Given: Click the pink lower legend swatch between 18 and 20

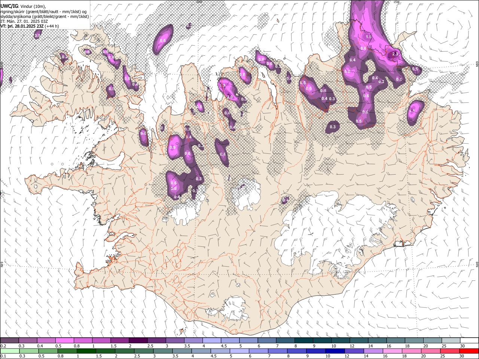Looking at the screenshot, I should pos(412,351).
